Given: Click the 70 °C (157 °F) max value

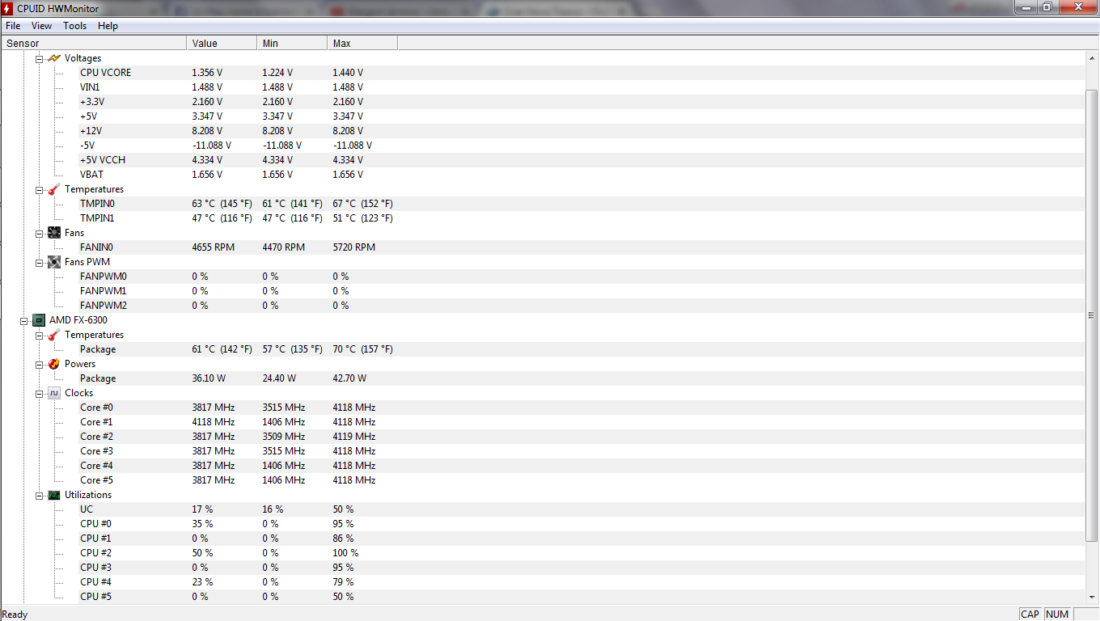Looking at the screenshot, I should click(362, 349).
